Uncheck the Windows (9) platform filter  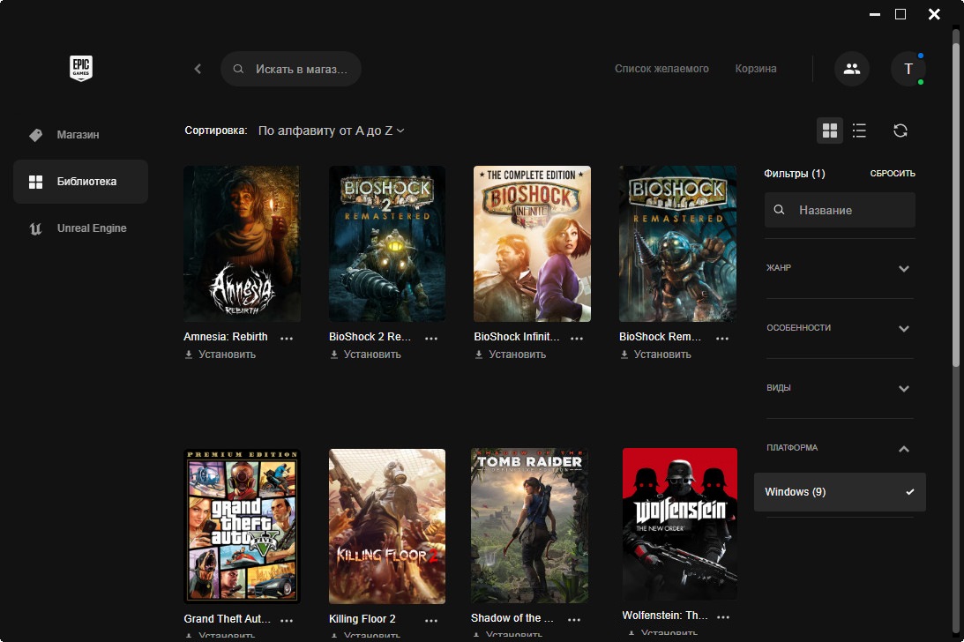pyautogui.click(x=840, y=492)
